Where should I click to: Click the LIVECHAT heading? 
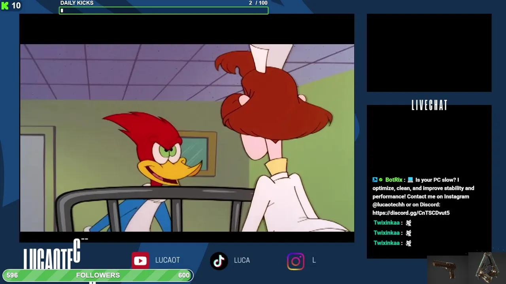429,105
